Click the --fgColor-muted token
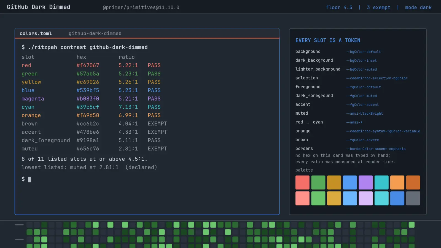 click(361, 96)
